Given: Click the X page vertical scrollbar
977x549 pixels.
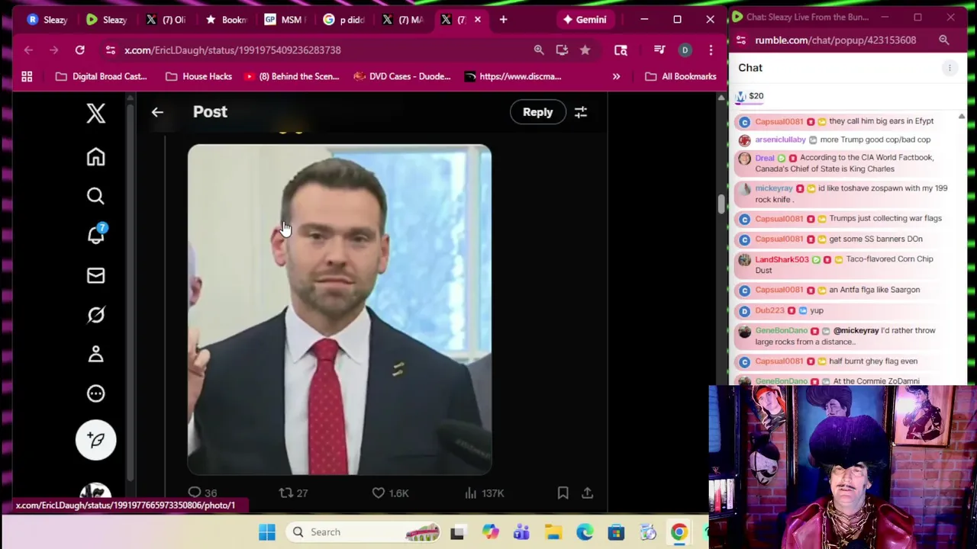Looking at the screenshot, I should click(x=721, y=204).
